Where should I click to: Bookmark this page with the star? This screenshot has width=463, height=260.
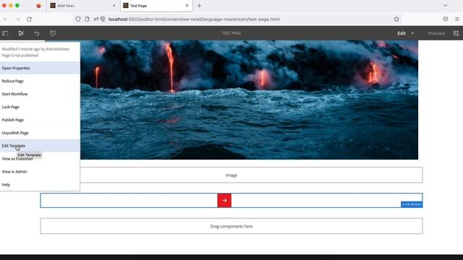pyautogui.click(x=396, y=19)
